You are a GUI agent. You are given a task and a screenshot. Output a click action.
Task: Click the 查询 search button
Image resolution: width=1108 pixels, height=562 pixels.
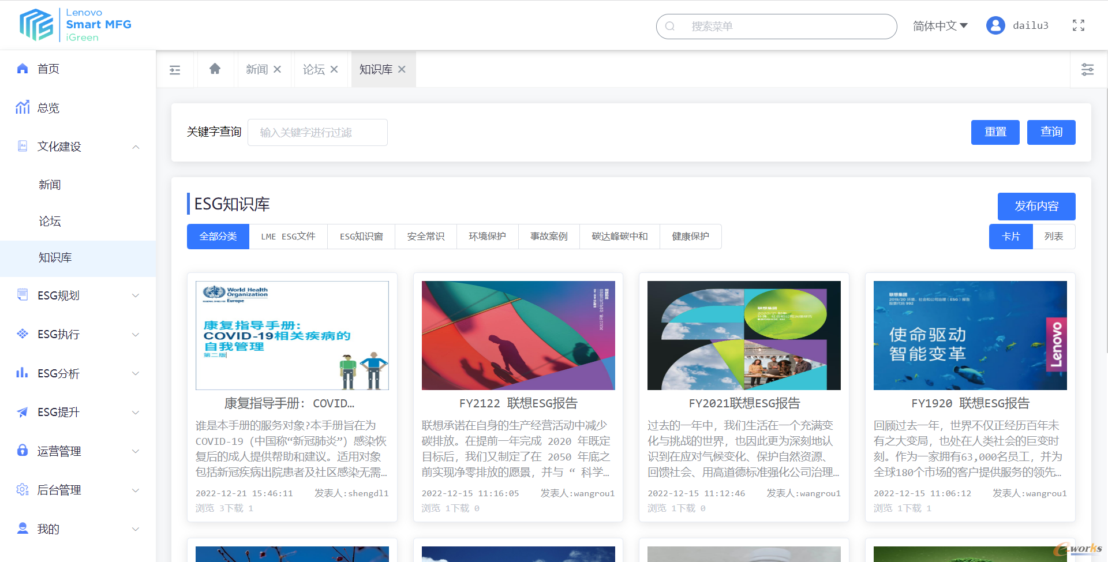[x=1051, y=132]
